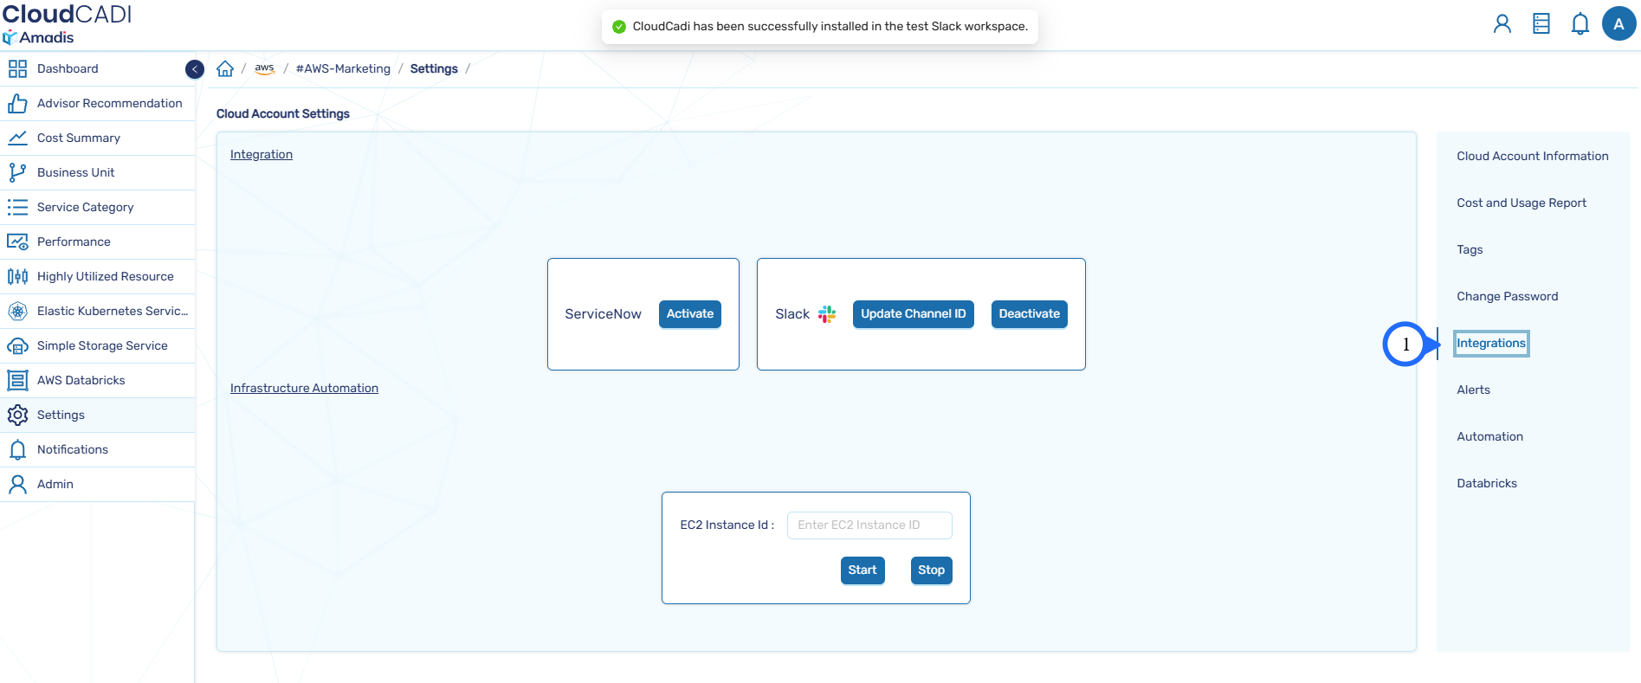Switch to the Integrations settings tab
The width and height of the screenshot is (1641, 683).
point(1490,343)
